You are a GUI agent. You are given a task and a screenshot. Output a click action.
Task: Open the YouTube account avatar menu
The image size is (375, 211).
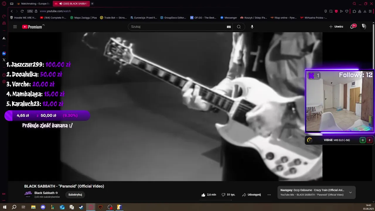click(364, 27)
